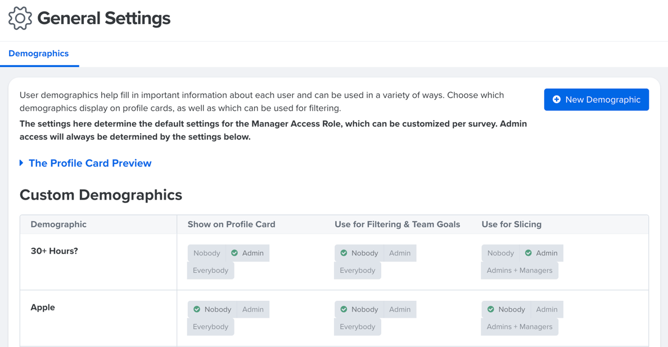The height and width of the screenshot is (347, 668).
Task: Set 30+ Hours? Slicing to Admins + Managers
Action: click(520, 271)
